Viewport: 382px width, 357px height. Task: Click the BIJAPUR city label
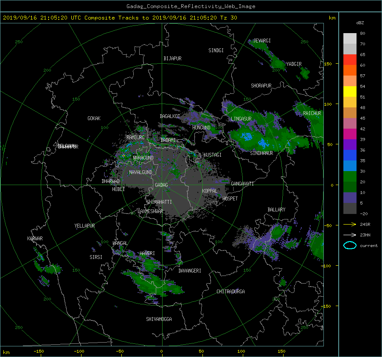pos(172,59)
